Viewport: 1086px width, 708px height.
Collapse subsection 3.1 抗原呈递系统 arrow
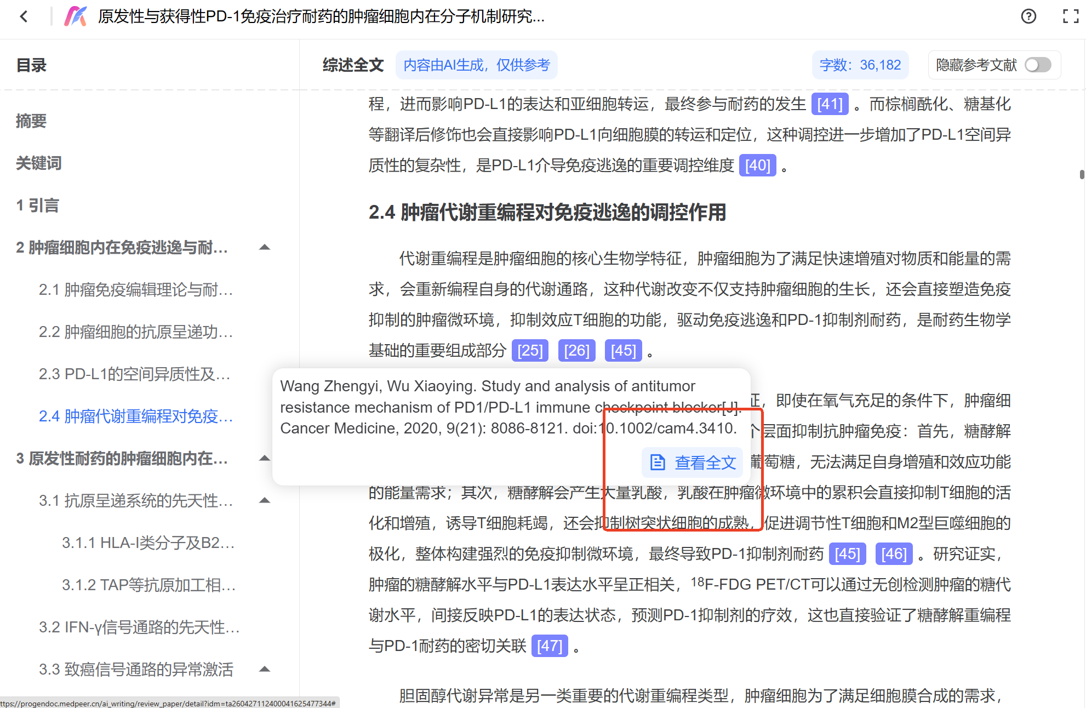point(265,500)
